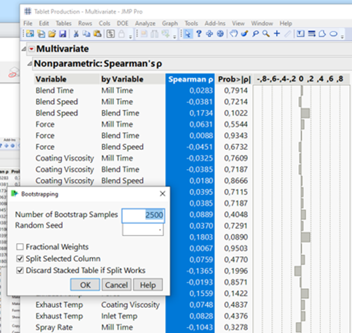Click the Random Seed input field
The image size is (352, 333).
pyautogui.click(x=143, y=229)
